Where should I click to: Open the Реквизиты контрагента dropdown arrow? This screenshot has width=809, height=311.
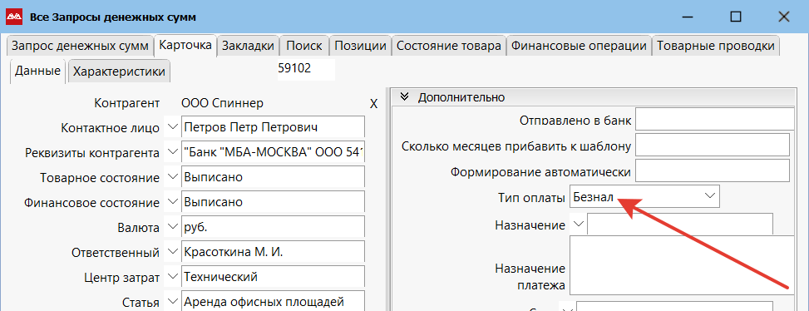172,151
